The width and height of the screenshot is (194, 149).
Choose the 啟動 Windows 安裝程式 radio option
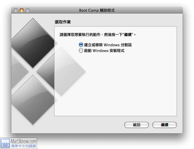point(81,51)
